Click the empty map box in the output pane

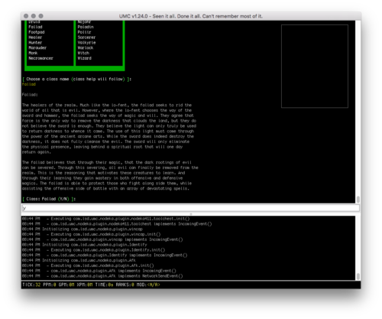click(315, 66)
